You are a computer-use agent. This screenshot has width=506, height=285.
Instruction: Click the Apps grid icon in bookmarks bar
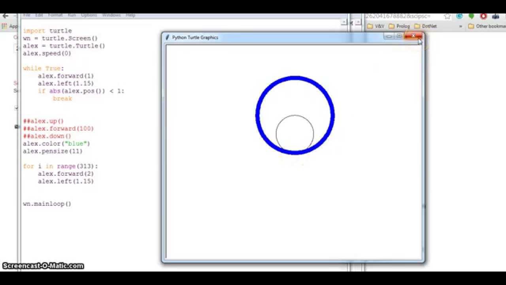click(x=4, y=26)
